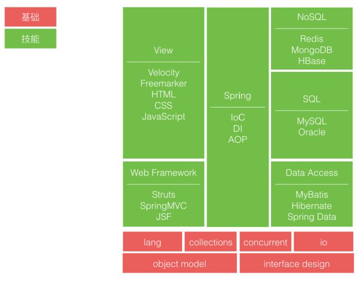The width and height of the screenshot is (363, 281).
Task: Click the AOP text under Spring
Action: pyautogui.click(x=237, y=139)
